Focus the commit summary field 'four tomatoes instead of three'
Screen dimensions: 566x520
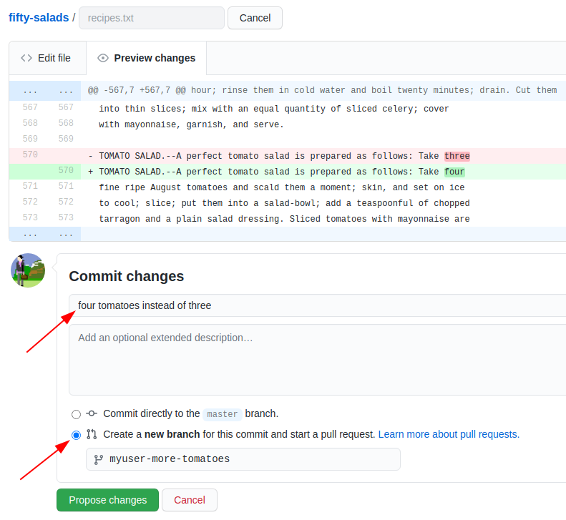tap(315, 305)
